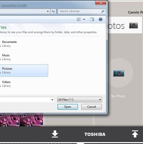Close the file dialog with red X
The image size is (143, 144).
[101, 2]
